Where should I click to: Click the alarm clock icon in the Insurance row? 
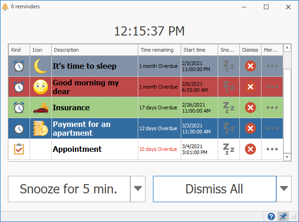point(19,108)
